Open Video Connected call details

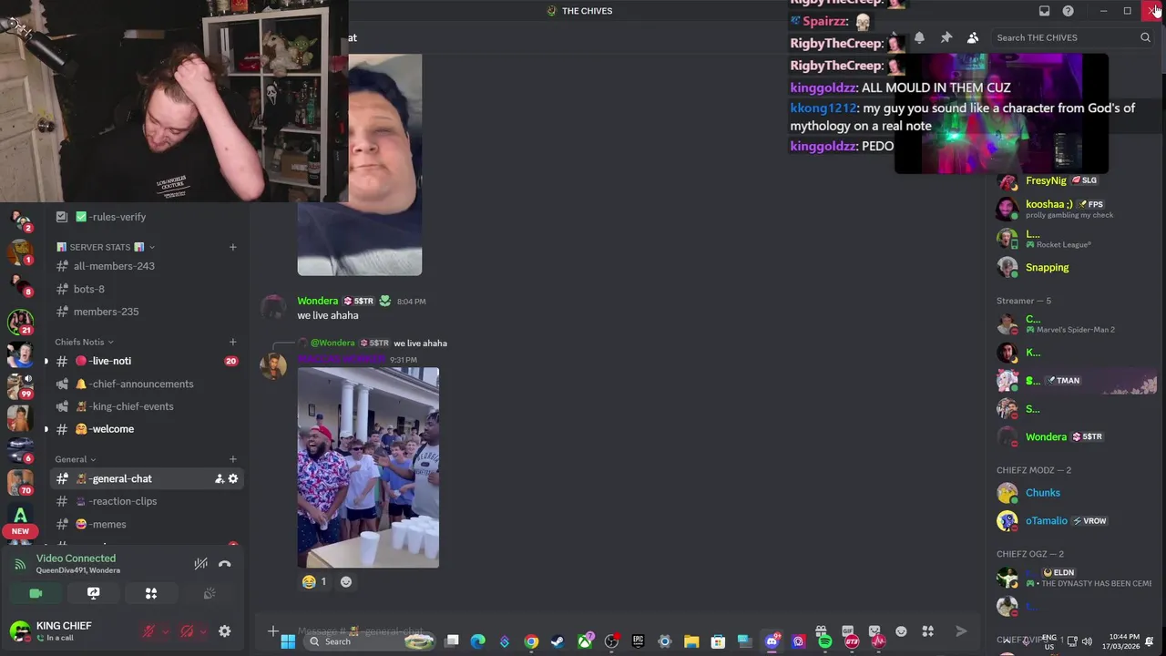pyautogui.click(x=76, y=559)
